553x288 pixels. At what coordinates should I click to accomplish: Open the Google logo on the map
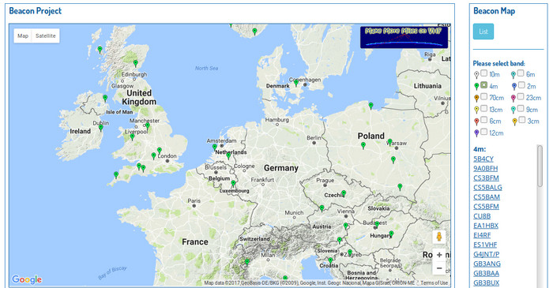[27, 279]
